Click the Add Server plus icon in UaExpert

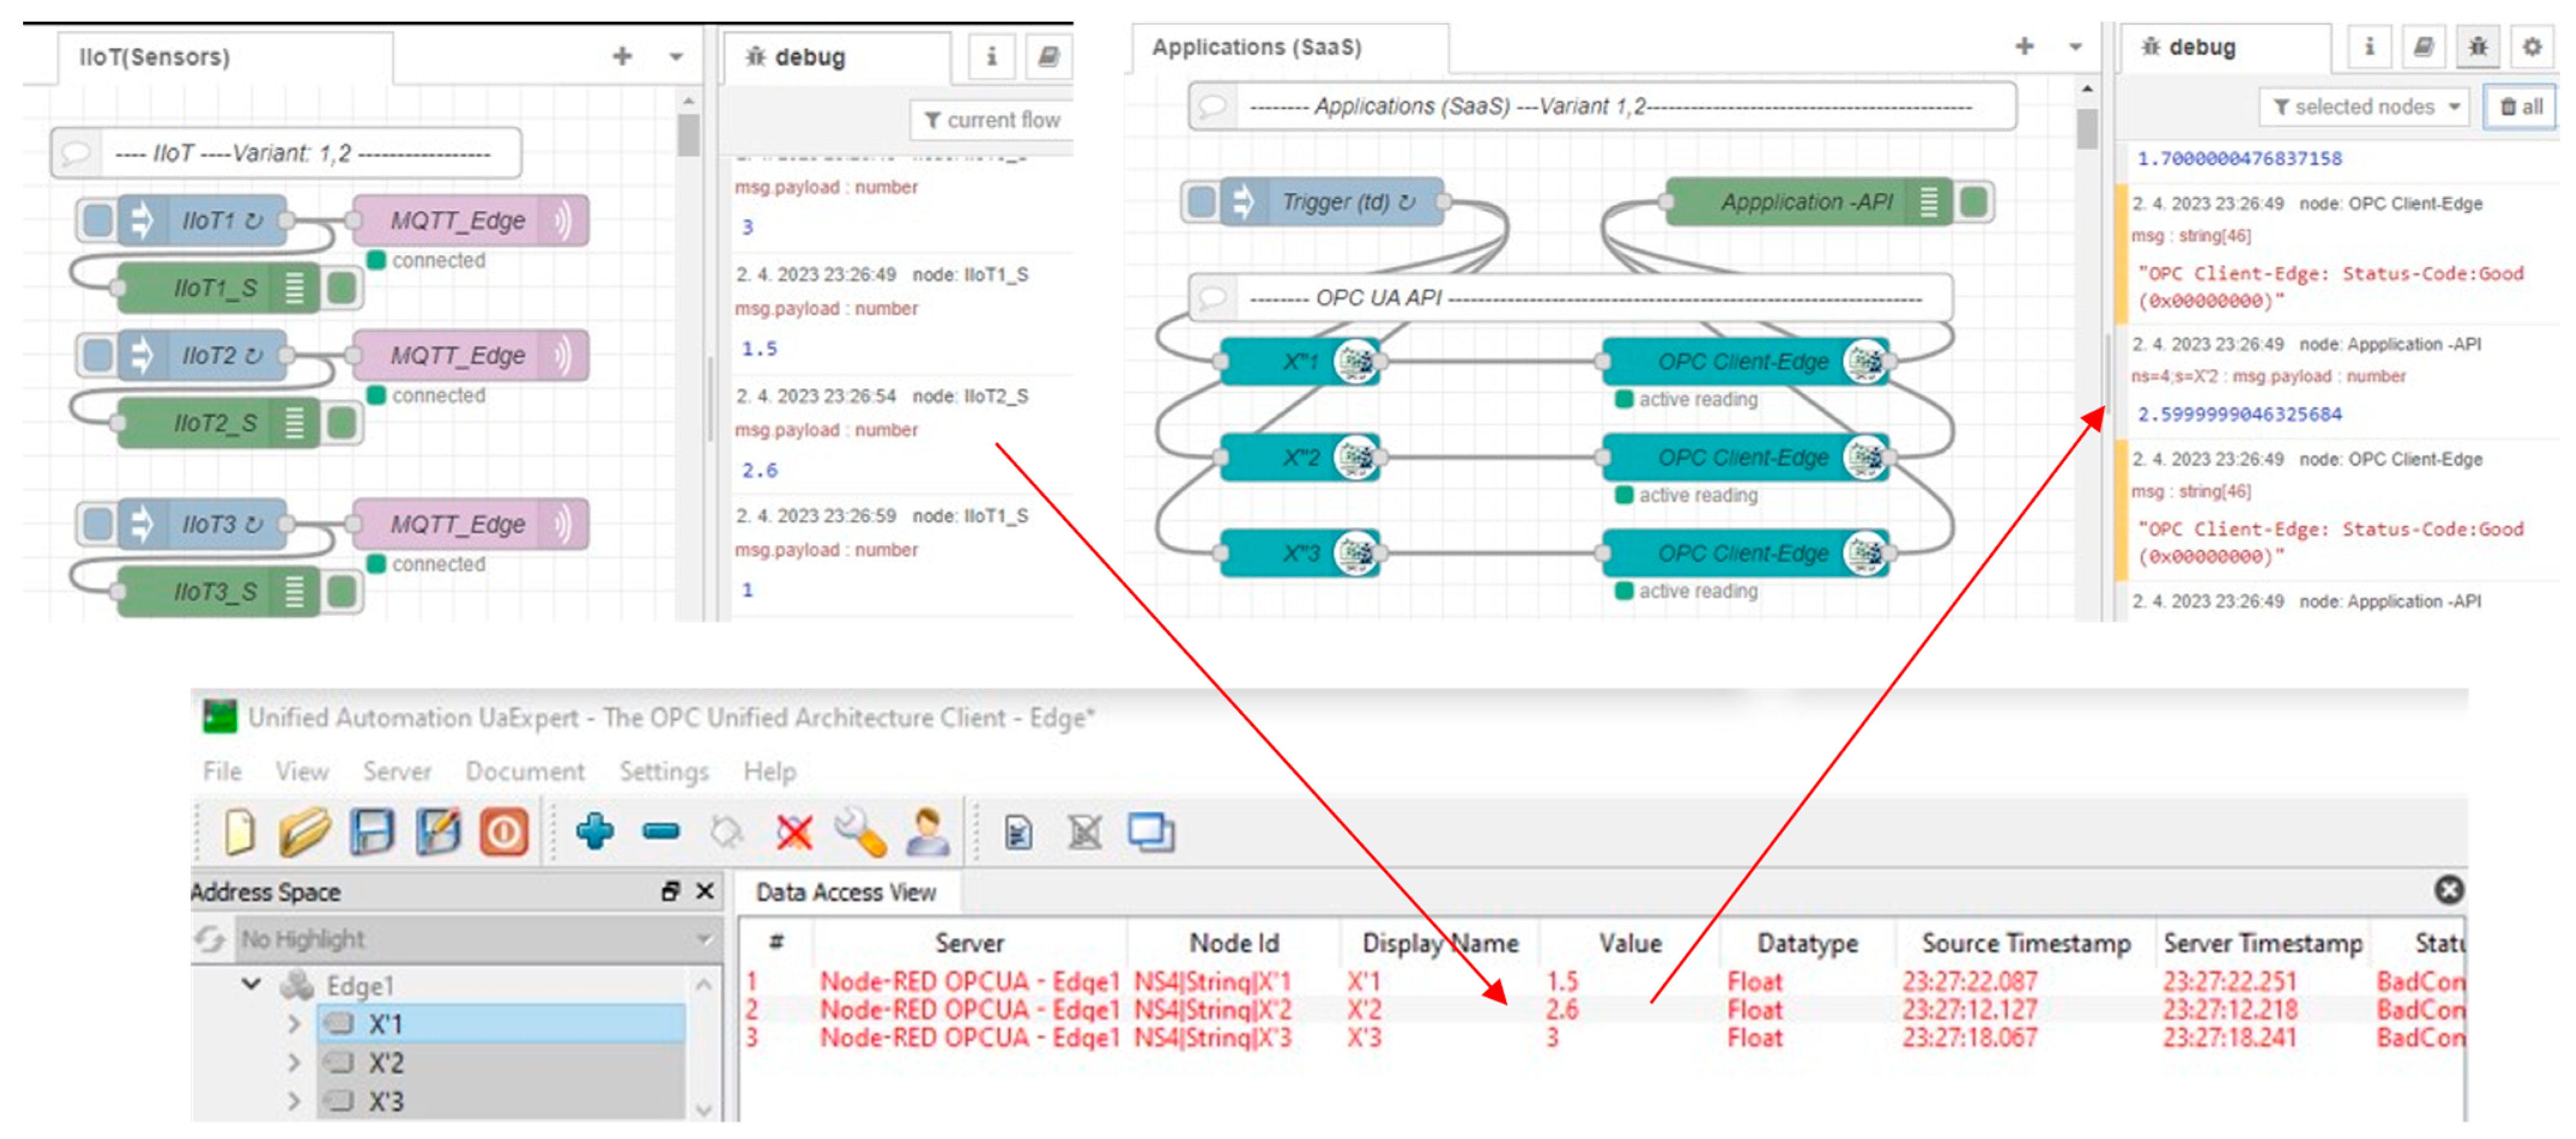click(595, 831)
